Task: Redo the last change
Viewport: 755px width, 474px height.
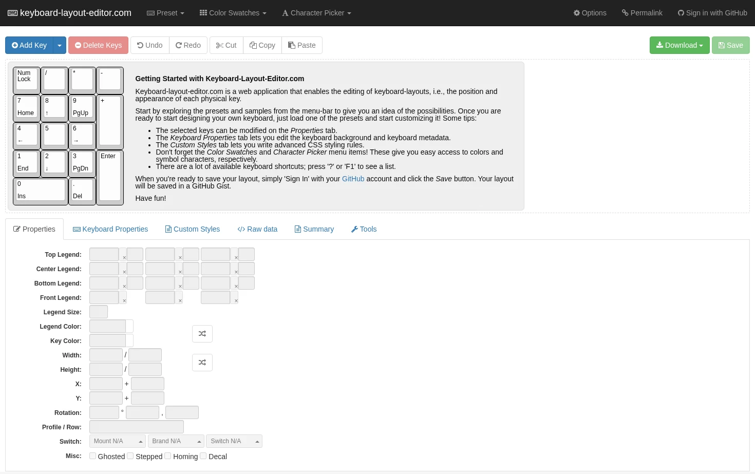Action: click(x=188, y=45)
